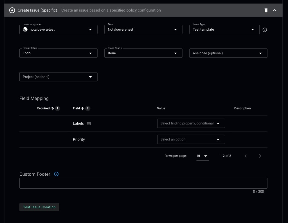Click the info icon beside Issue Type

pyautogui.click(x=264, y=30)
